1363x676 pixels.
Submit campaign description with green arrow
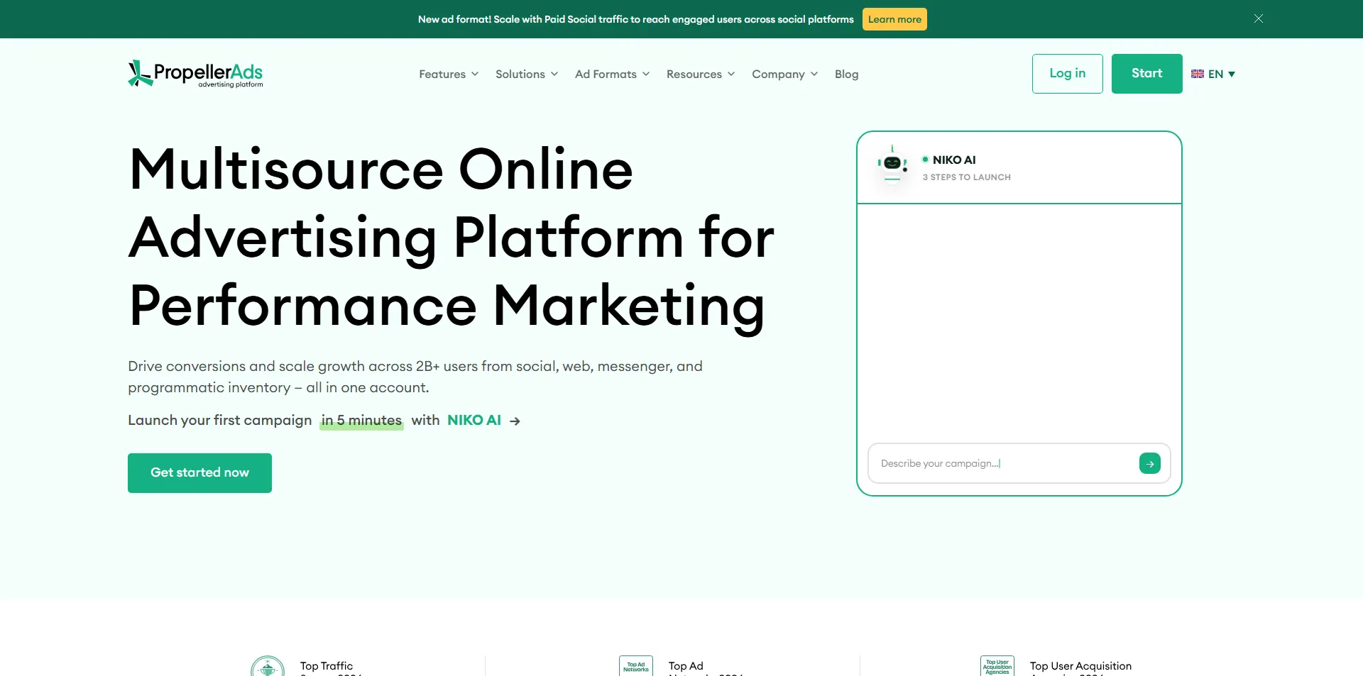point(1149,463)
